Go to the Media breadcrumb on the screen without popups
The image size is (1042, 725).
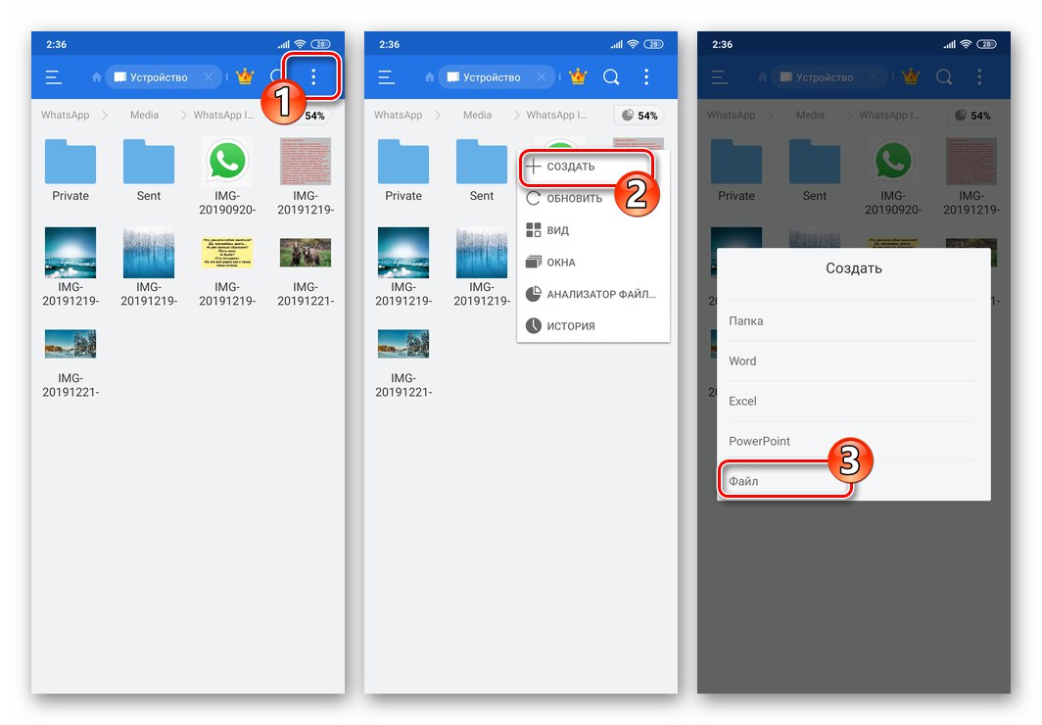tap(144, 115)
